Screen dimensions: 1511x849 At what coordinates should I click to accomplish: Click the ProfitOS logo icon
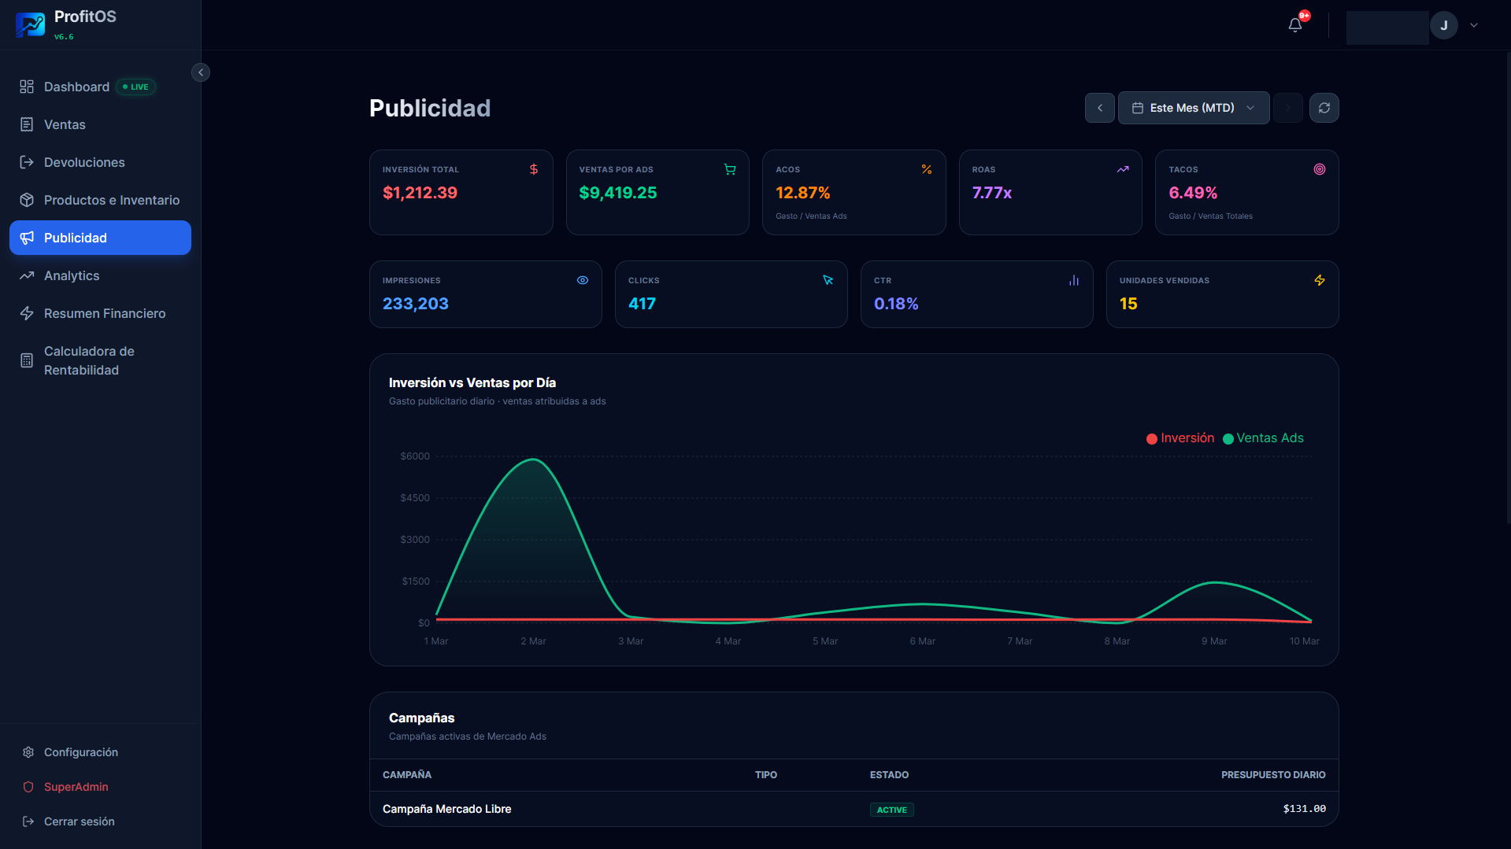point(30,25)
